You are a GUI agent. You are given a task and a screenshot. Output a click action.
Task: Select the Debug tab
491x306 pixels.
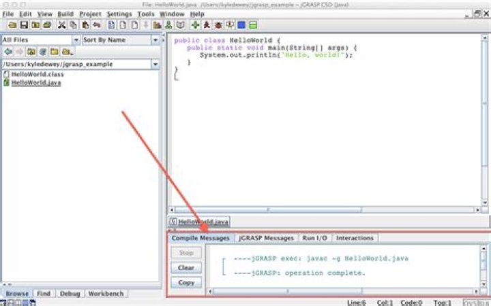(70, 294)
